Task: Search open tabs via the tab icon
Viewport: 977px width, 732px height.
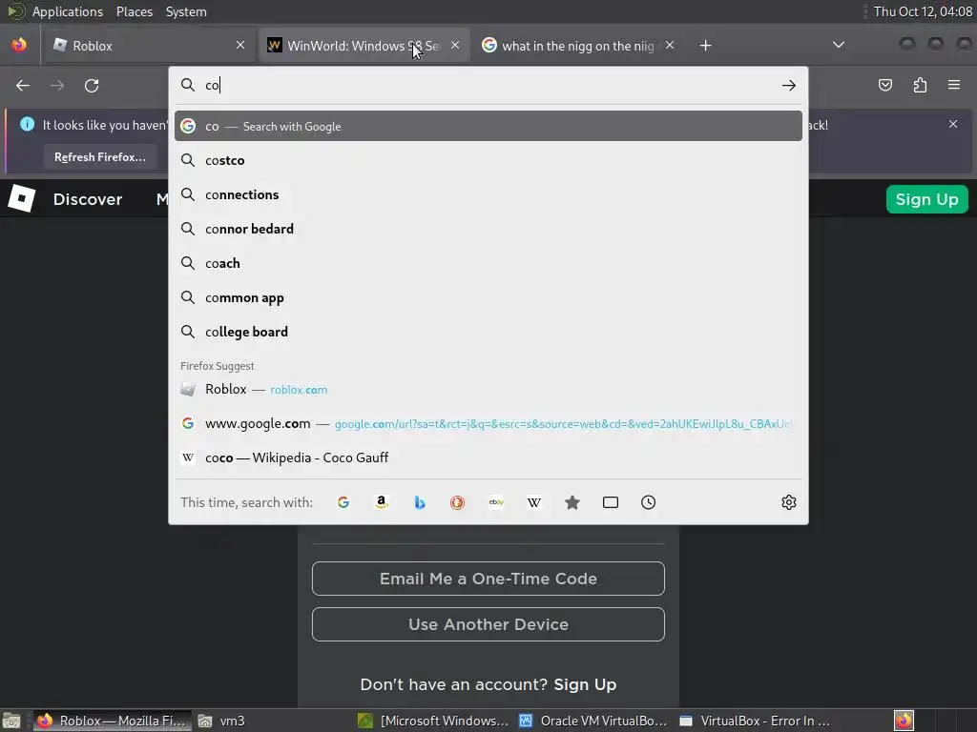Action: pyautogui.click(x=611, y=502)
